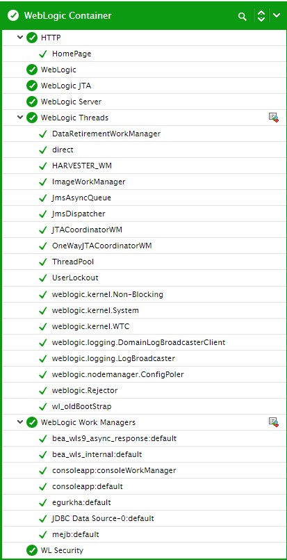Click the WebLogic Container status check icon

[13, 16]
